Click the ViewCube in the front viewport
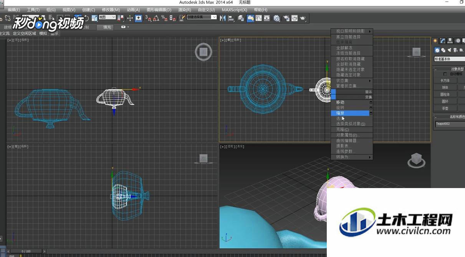The width and height of the screenshot is (465, 257). (x=417, y=52)
